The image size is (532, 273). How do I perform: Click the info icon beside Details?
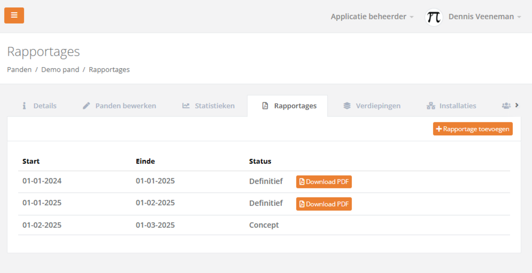[x=24, y=106]
